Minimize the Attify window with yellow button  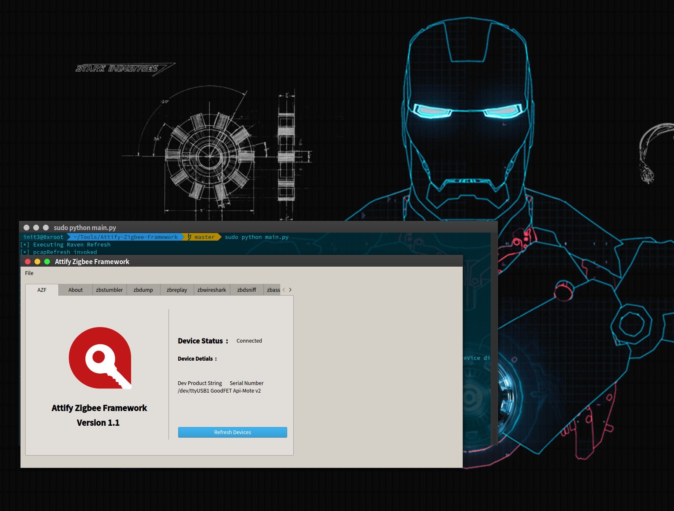point(37,262)
